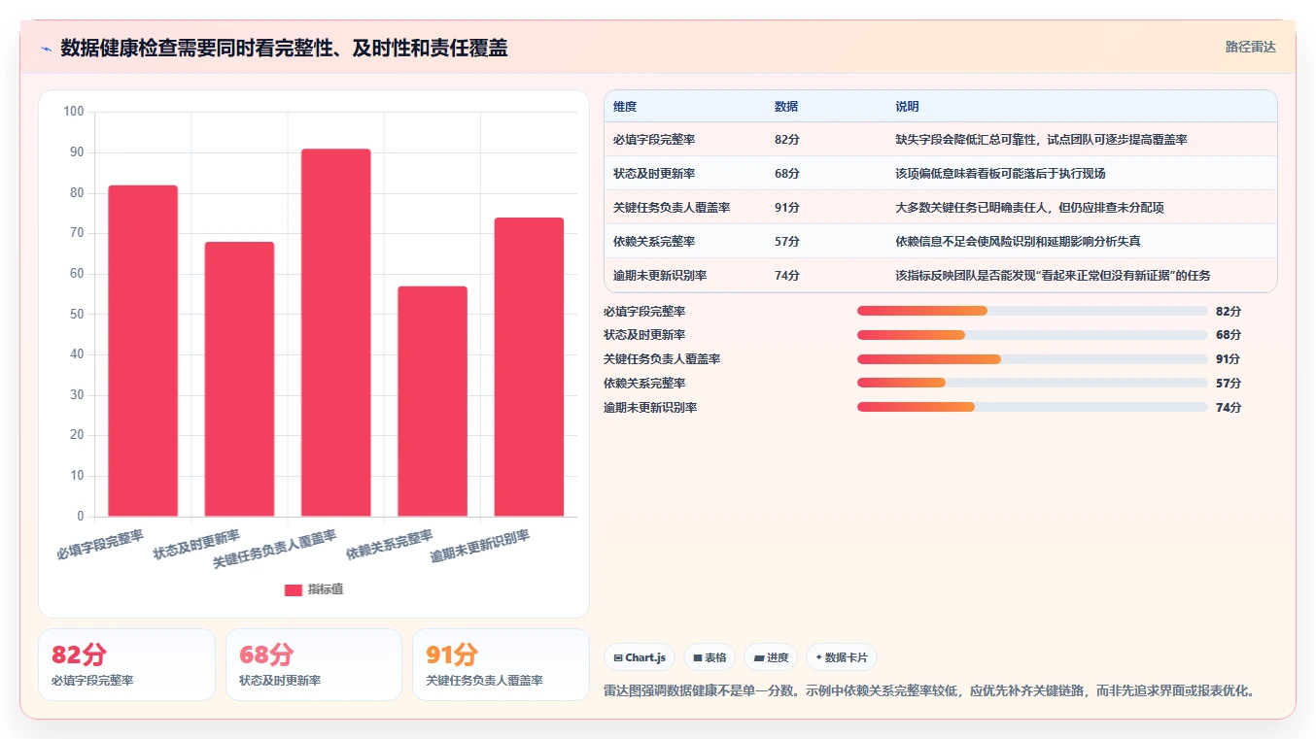
Task: Click the 逾期未更新识别率 progress bar
Action: click(1032, 407)
